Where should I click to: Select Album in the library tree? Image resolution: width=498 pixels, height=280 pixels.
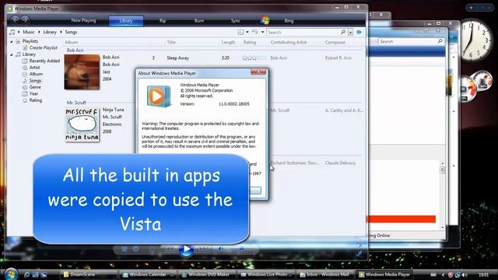[x=36, y=74]
